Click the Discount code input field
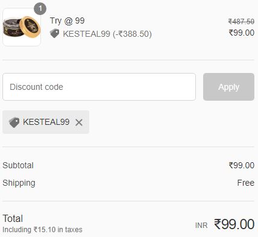Viewport: 258px width, 237px height. [x=99, y=87]
